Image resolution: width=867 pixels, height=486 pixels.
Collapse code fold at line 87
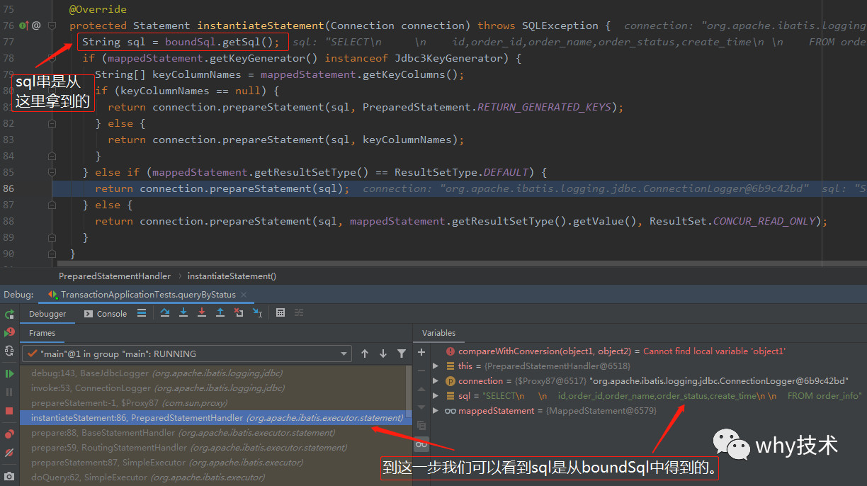coord(52,205)
